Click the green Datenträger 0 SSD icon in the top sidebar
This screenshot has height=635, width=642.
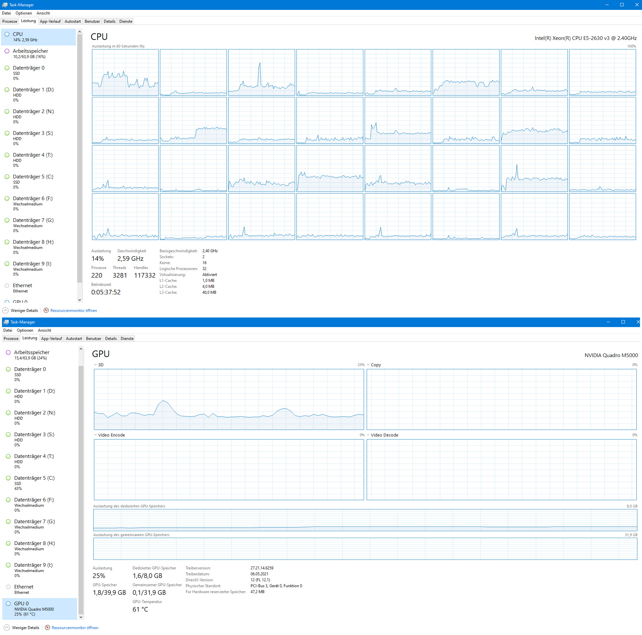[7, 68]
